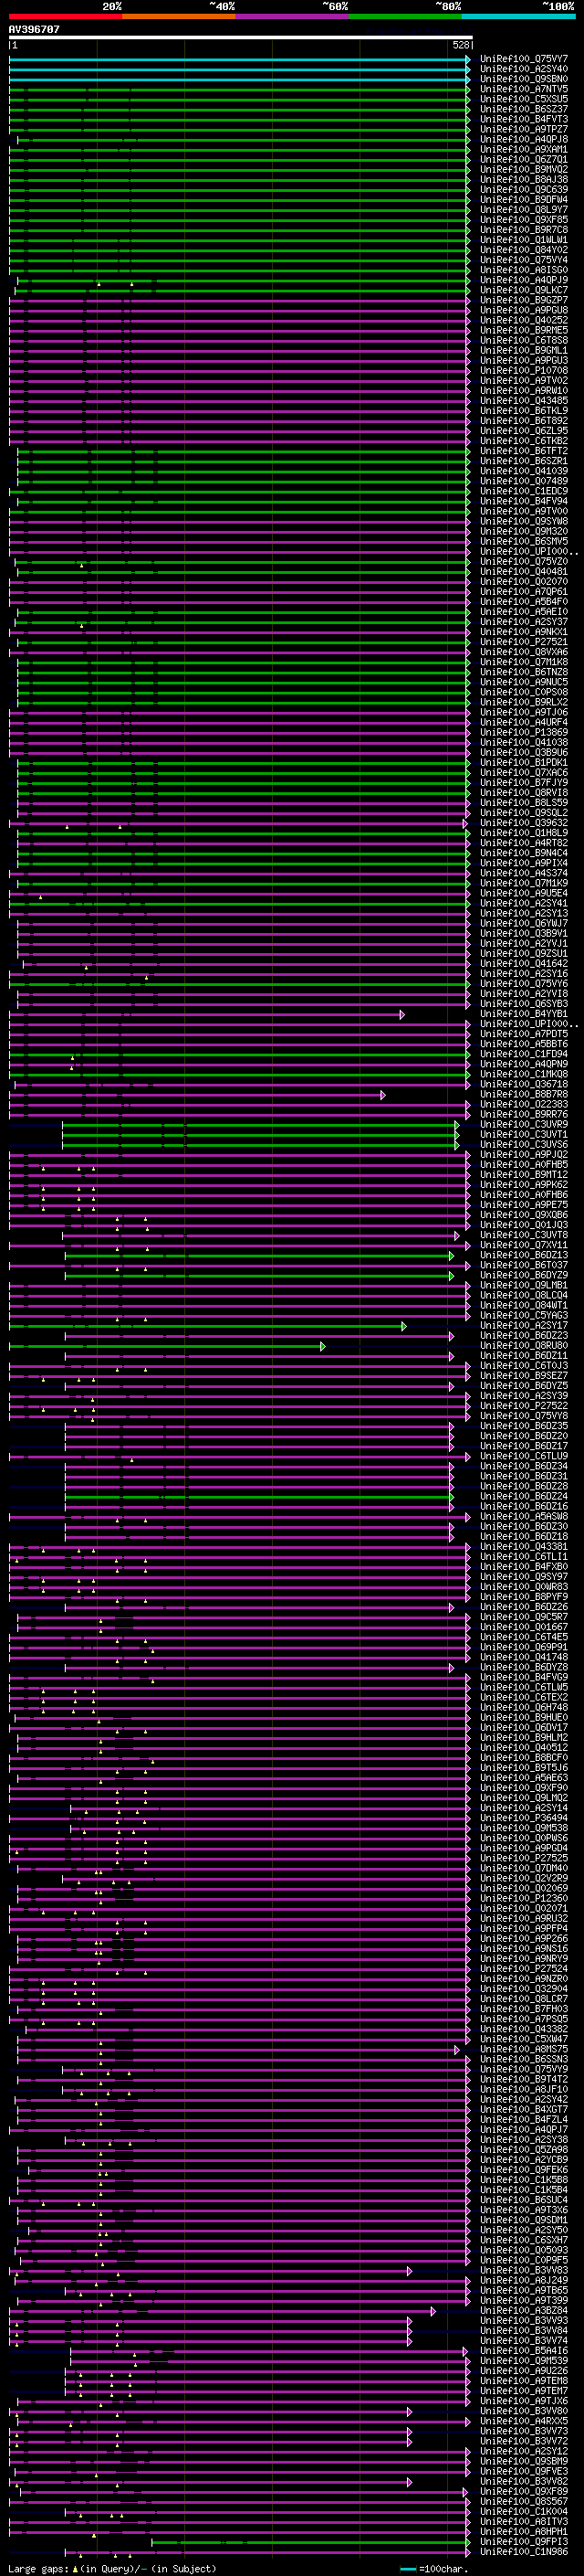Screen dimensions: 584x2576
Task: Select the UniRef100_Q9C639 entry
Action: 524,189
